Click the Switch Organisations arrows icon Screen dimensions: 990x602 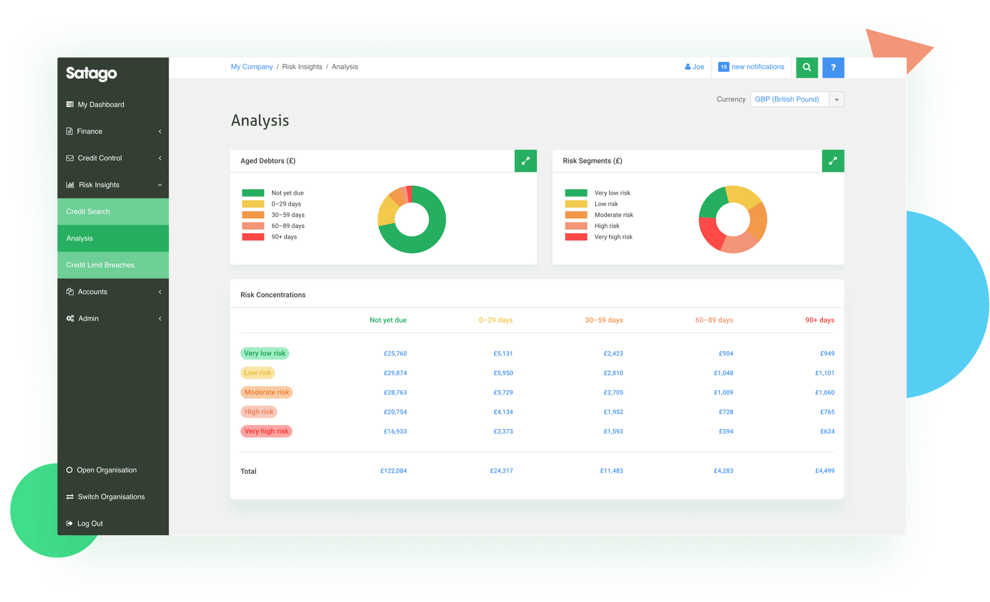tap(70, 497)
